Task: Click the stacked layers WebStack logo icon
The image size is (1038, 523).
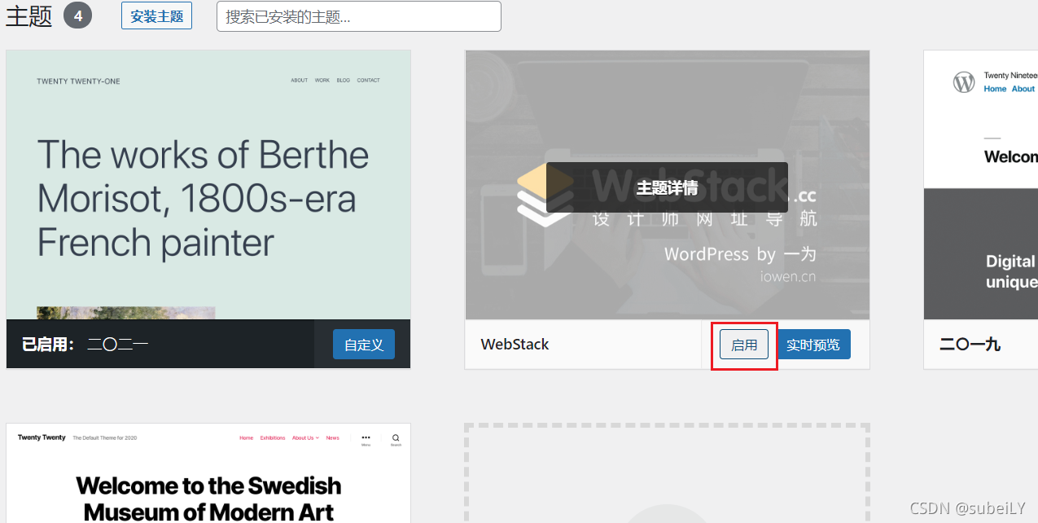Action: (x=545, y=194)
